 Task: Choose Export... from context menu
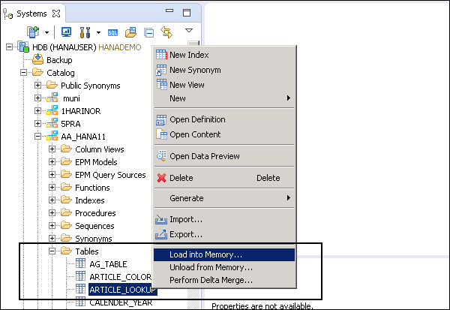(x=224, y=234)
